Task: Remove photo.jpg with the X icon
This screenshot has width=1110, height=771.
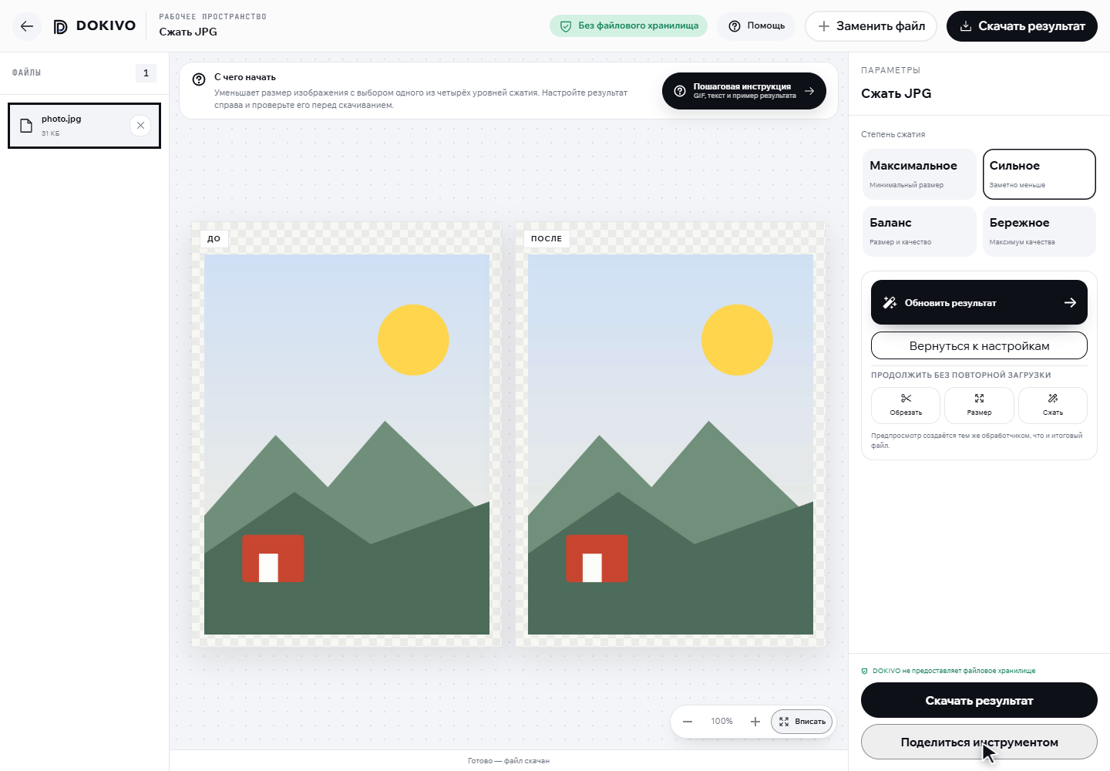Action: click(x=140, y=125)
